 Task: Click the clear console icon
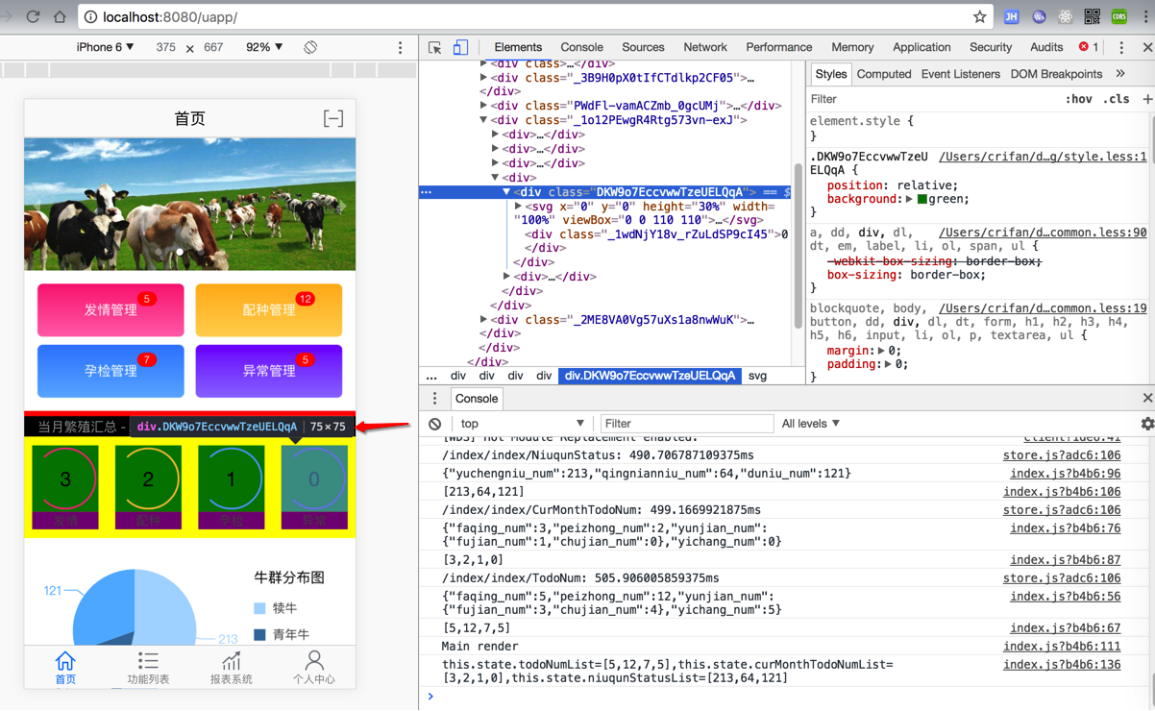[435, 424]
